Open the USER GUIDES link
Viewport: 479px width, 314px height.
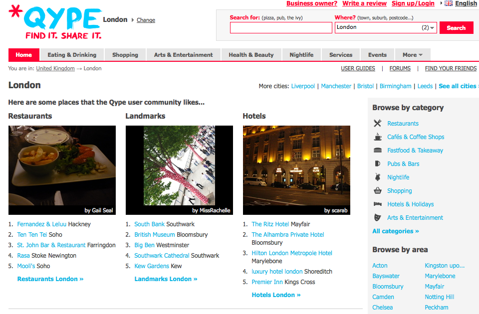358,68
